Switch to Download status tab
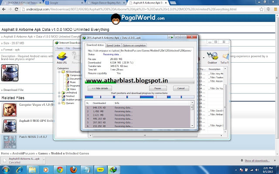This screenshot has height=174, width=279. [95, 45]
